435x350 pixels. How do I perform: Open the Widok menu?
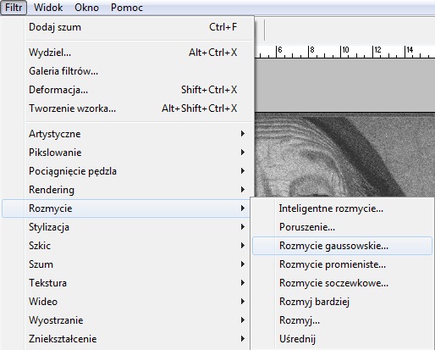48,8
